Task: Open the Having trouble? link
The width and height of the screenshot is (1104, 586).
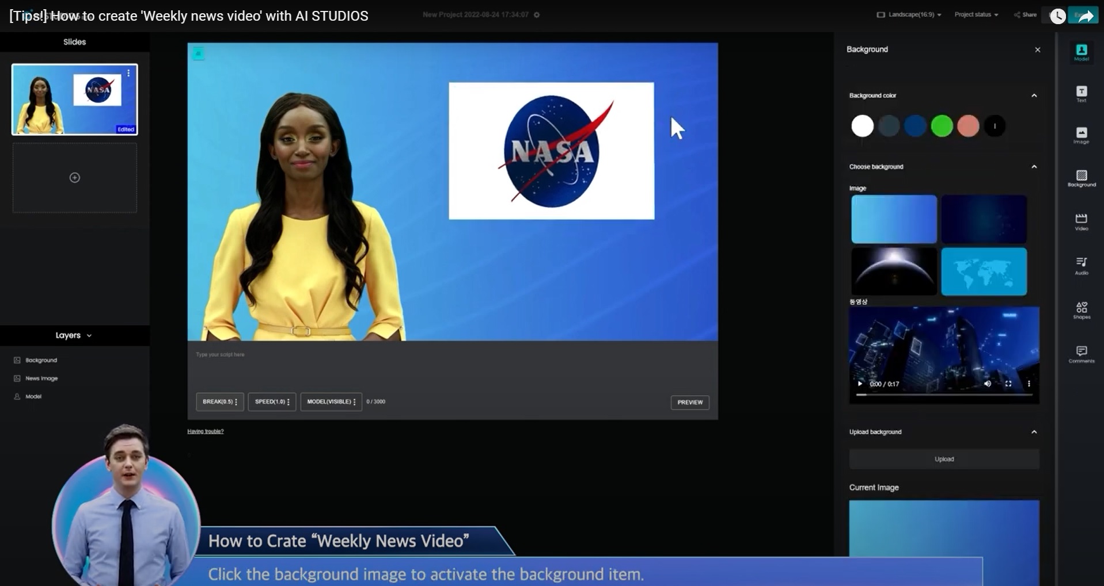Action: click(x=206, y=431)
